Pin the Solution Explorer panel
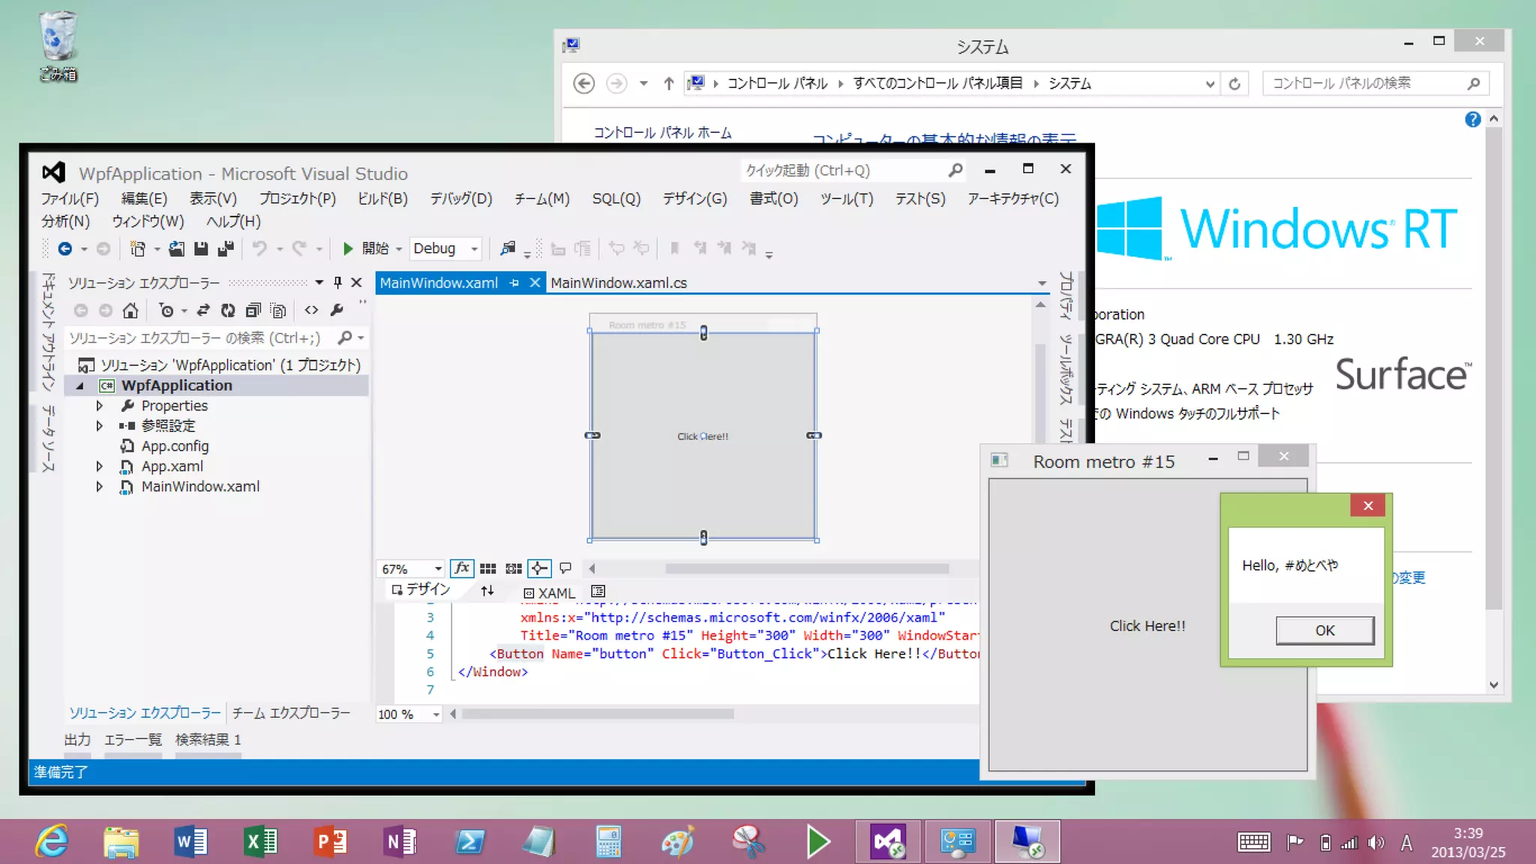This screenshot has width=1536, height=864. 337,283
